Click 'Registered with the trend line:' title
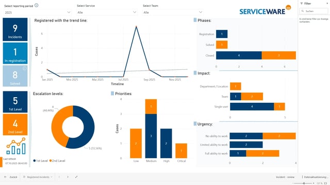 point(61,21)
